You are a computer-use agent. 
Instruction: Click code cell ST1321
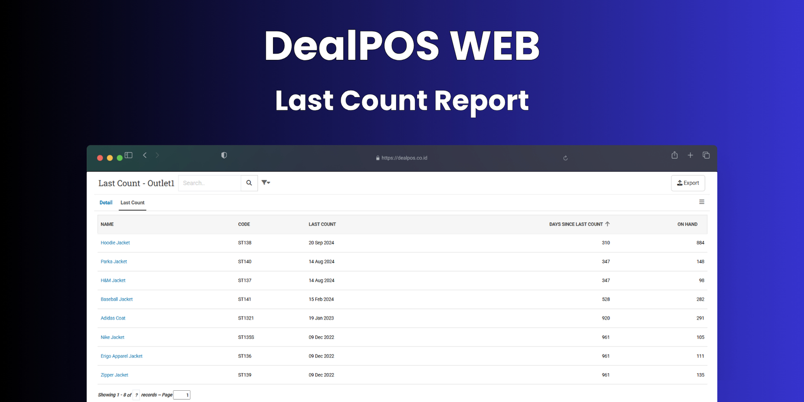pyautogui.click(x=246, y=318)
